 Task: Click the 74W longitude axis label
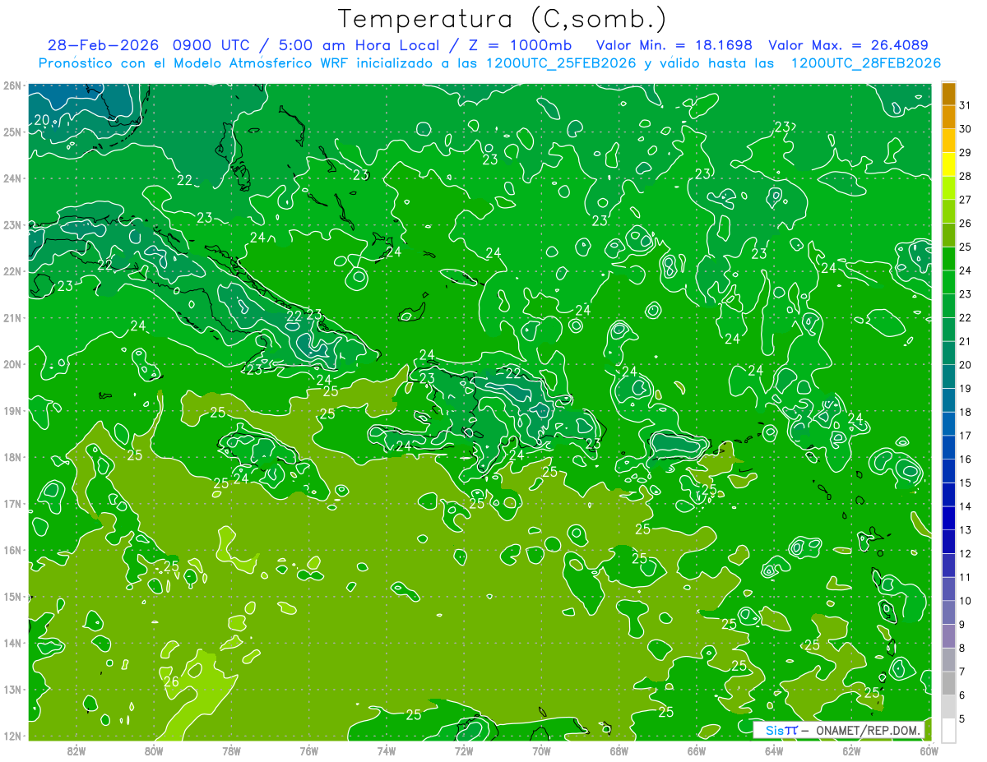387,750
